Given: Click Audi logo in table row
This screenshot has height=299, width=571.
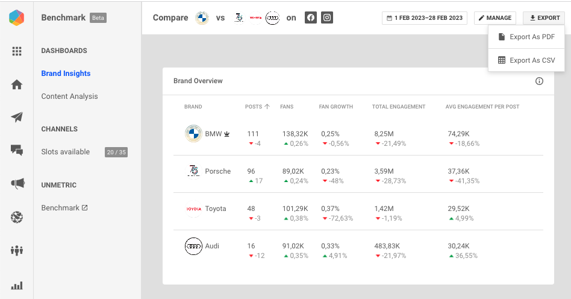Looking at the screenshot, I should coord(193,246).
